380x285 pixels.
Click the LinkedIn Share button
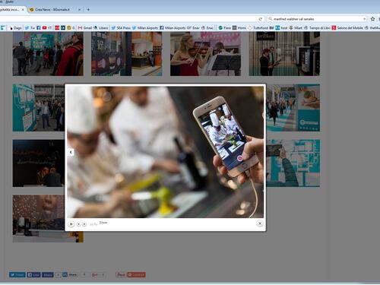tap(70, 274)
